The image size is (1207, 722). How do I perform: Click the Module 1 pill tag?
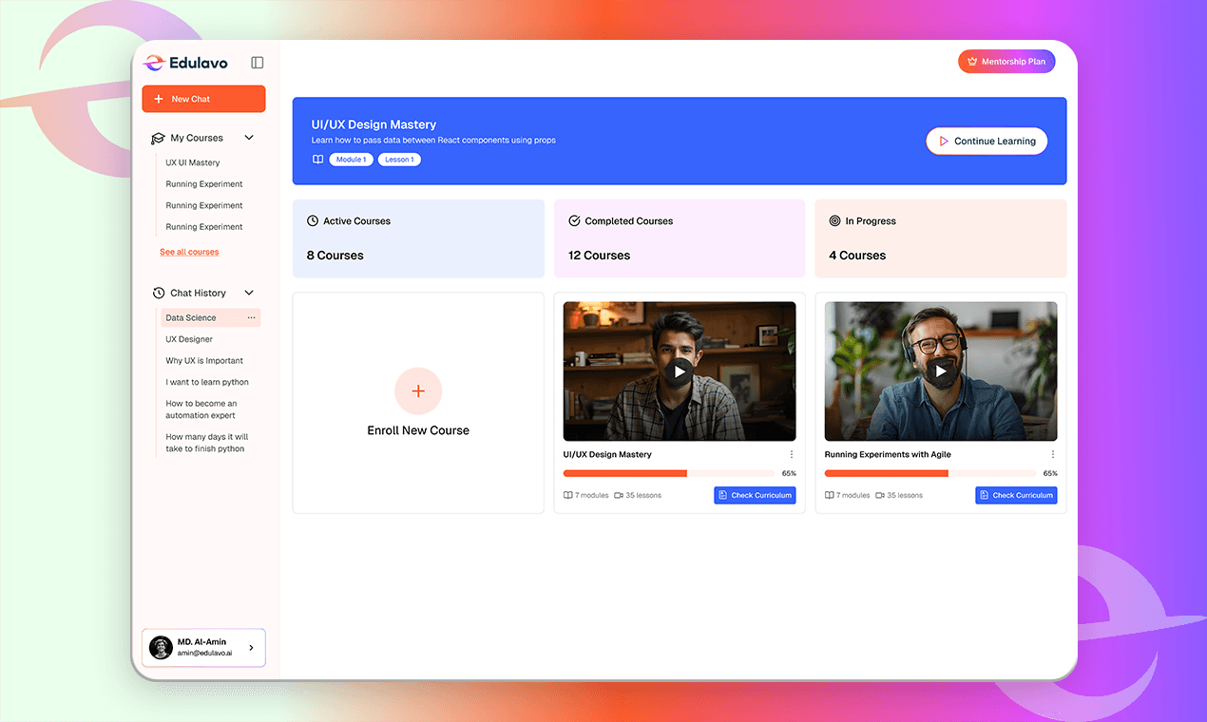351,160
